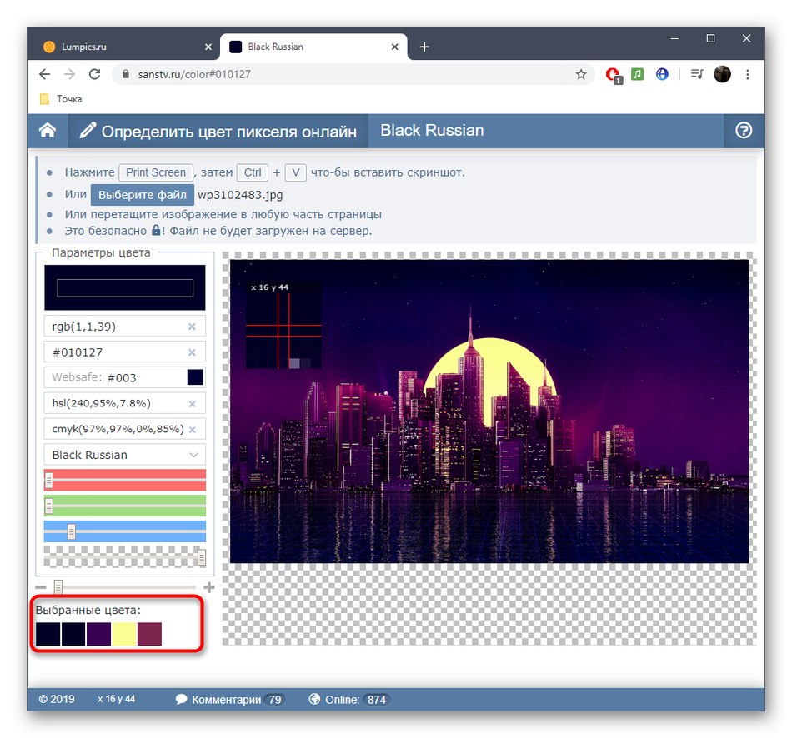Clear the cmyk value field

coord(192,430)
